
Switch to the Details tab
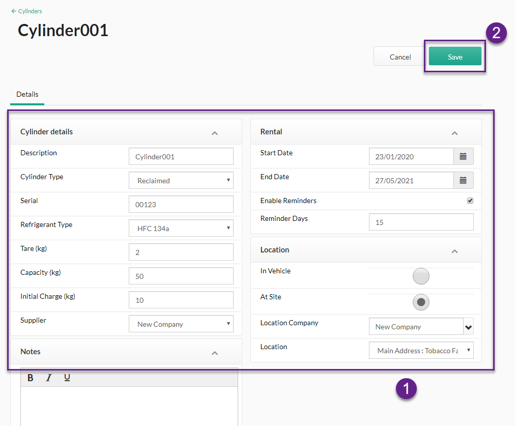click(x=27, y=95)
